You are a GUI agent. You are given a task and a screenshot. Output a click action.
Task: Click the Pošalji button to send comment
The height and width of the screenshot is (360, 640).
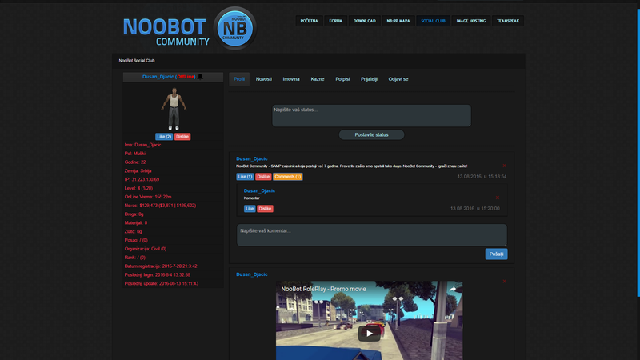click(x=496, y=254)
